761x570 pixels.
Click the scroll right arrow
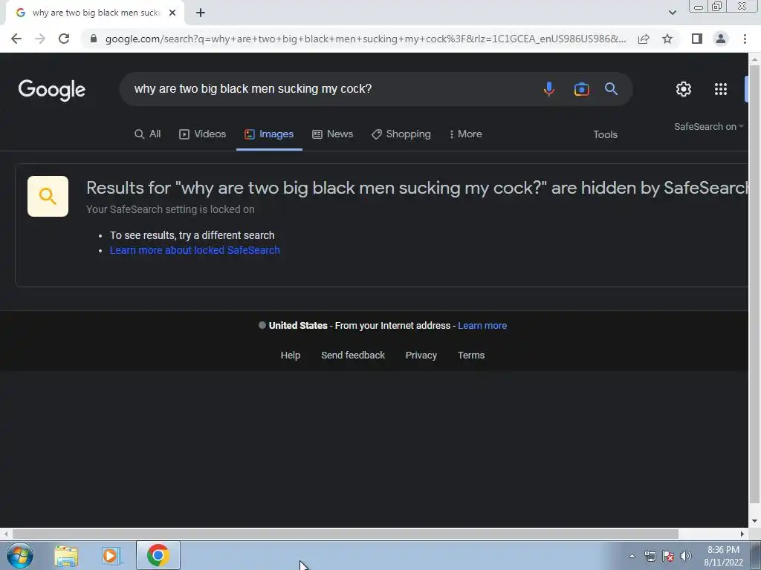(x=742, y=534)
